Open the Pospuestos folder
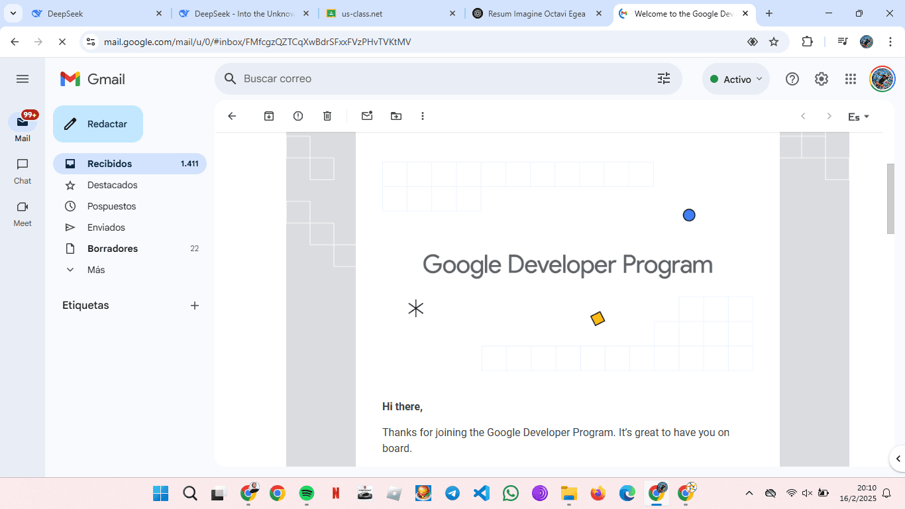The image size is (905, 509). tap(130, 206)
